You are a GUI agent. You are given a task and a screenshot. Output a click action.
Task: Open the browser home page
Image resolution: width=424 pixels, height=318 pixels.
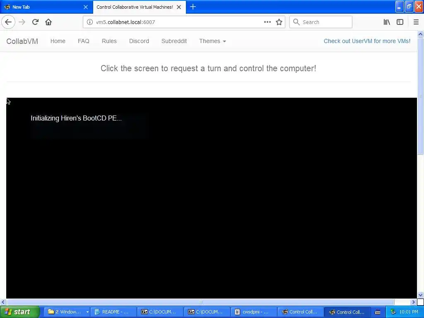click(48, 22)
